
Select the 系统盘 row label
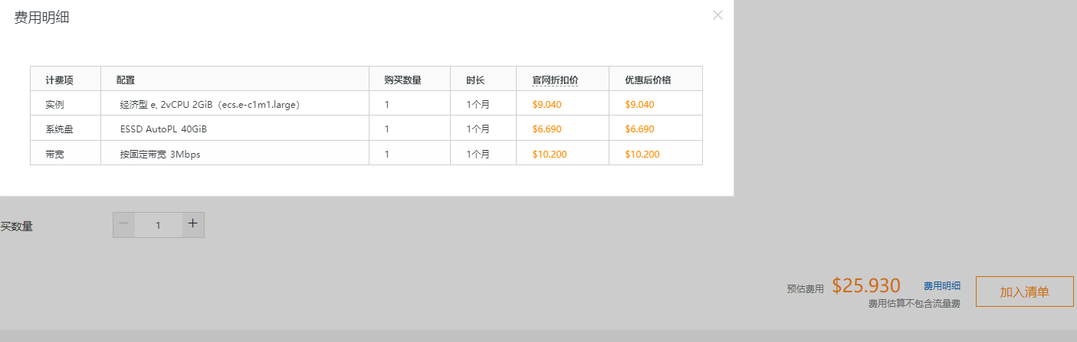click(59, 129)
